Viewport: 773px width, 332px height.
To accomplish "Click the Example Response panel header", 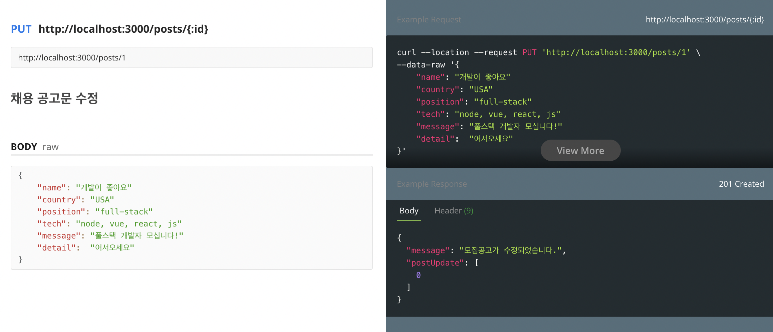I will [x=432, y=184].
